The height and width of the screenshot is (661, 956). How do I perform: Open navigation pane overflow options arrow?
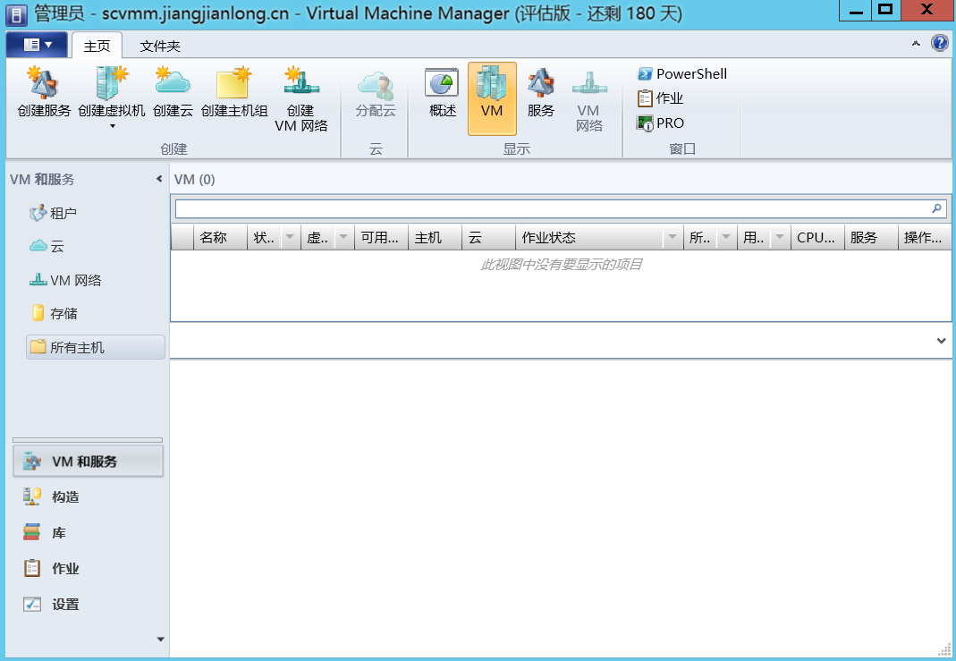pos(161,639)
